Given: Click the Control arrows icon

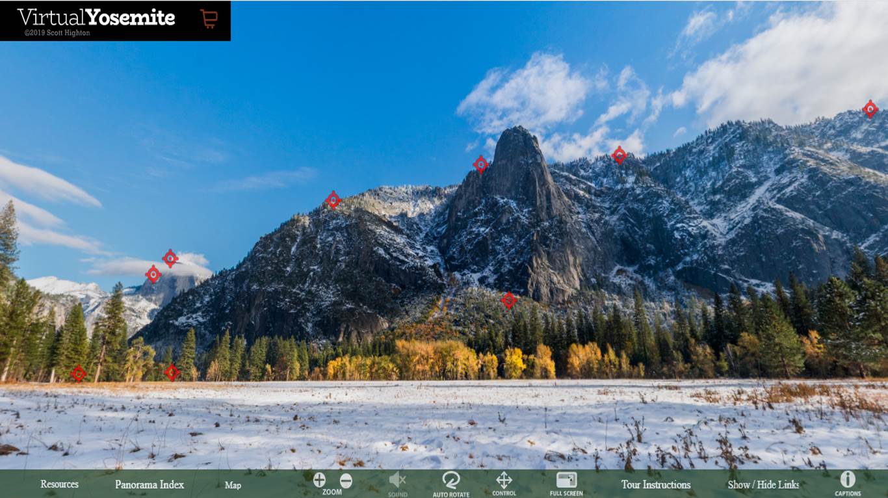Looking at the screenshot, I should (x=504, y=480).
